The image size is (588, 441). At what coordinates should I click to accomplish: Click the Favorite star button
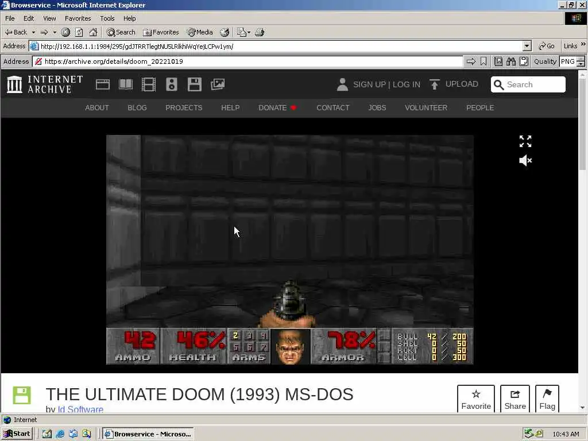pos(476,399)
